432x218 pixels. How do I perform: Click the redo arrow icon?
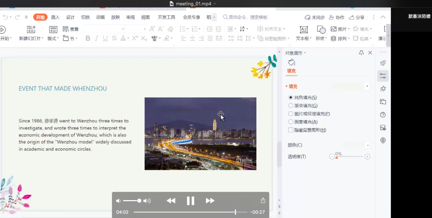(17, 17)
